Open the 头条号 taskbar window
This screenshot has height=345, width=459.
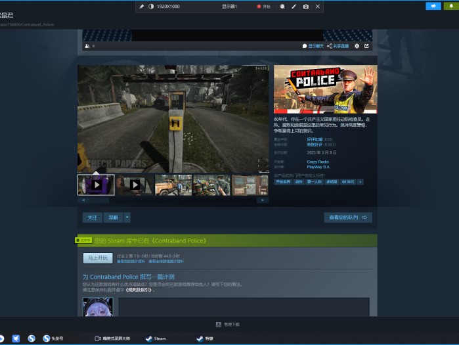point(53,338)
